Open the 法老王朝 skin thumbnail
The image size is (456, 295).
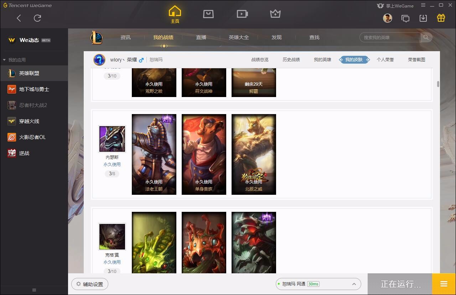(x=154, y=154)
